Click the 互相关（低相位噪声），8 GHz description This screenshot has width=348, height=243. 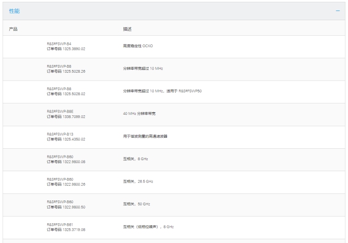148,227
